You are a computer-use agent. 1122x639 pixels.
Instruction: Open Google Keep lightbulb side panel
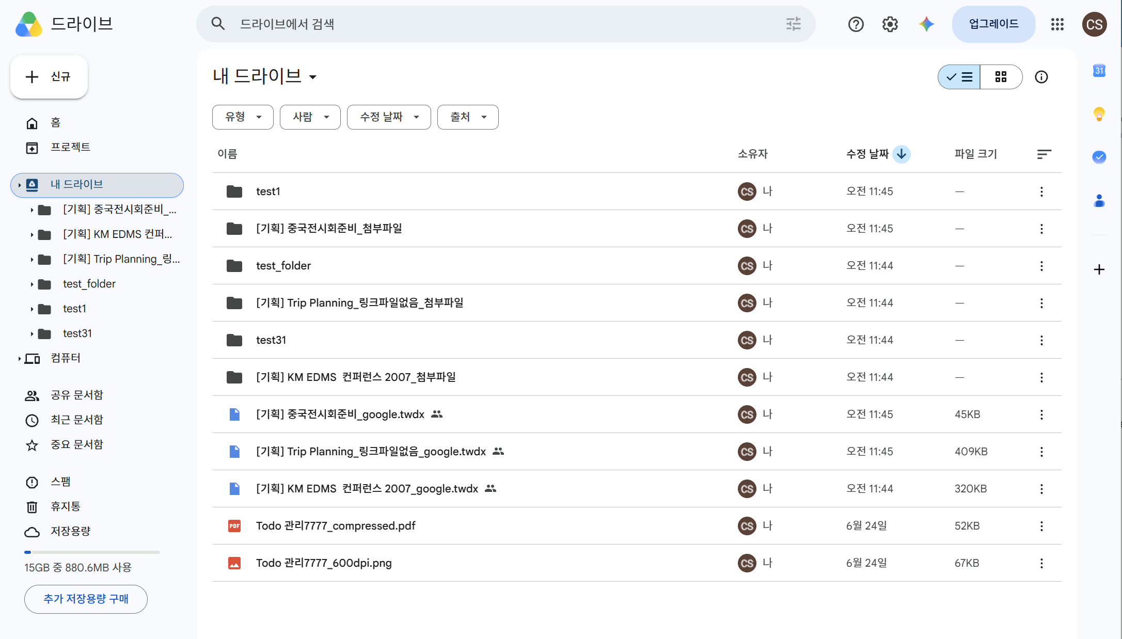[1099, 114]
